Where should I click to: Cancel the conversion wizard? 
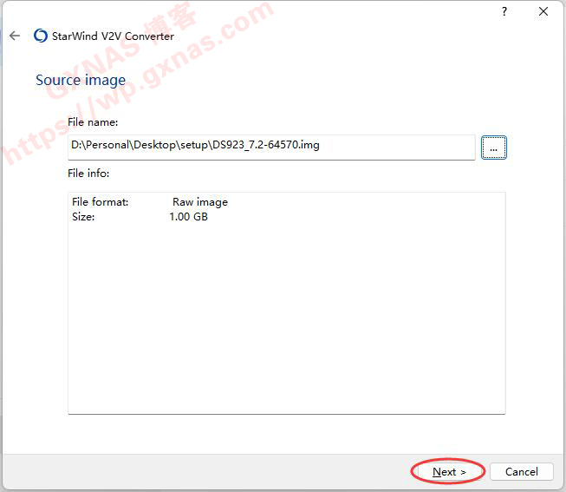pyautogui.click(x=521, y=472)
